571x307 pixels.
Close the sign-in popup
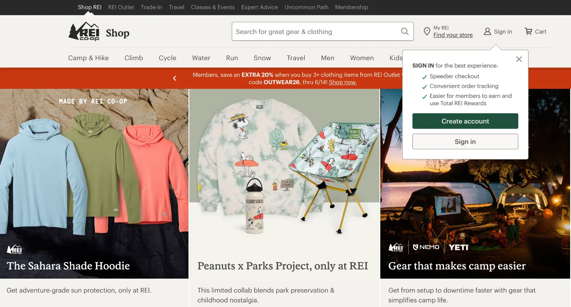click(x=519, y=59)
